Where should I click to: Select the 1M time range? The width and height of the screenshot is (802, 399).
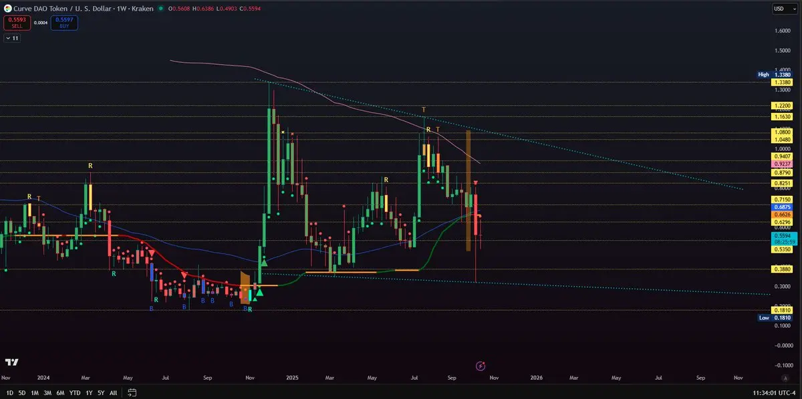pyautogui.click(x=35, y=392)
